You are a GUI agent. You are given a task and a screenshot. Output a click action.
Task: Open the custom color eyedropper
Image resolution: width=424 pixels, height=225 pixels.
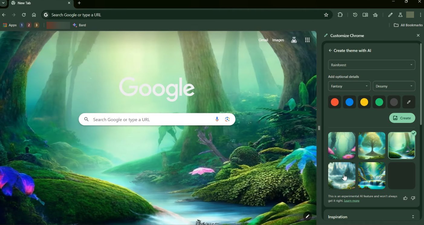click(409, 102)
